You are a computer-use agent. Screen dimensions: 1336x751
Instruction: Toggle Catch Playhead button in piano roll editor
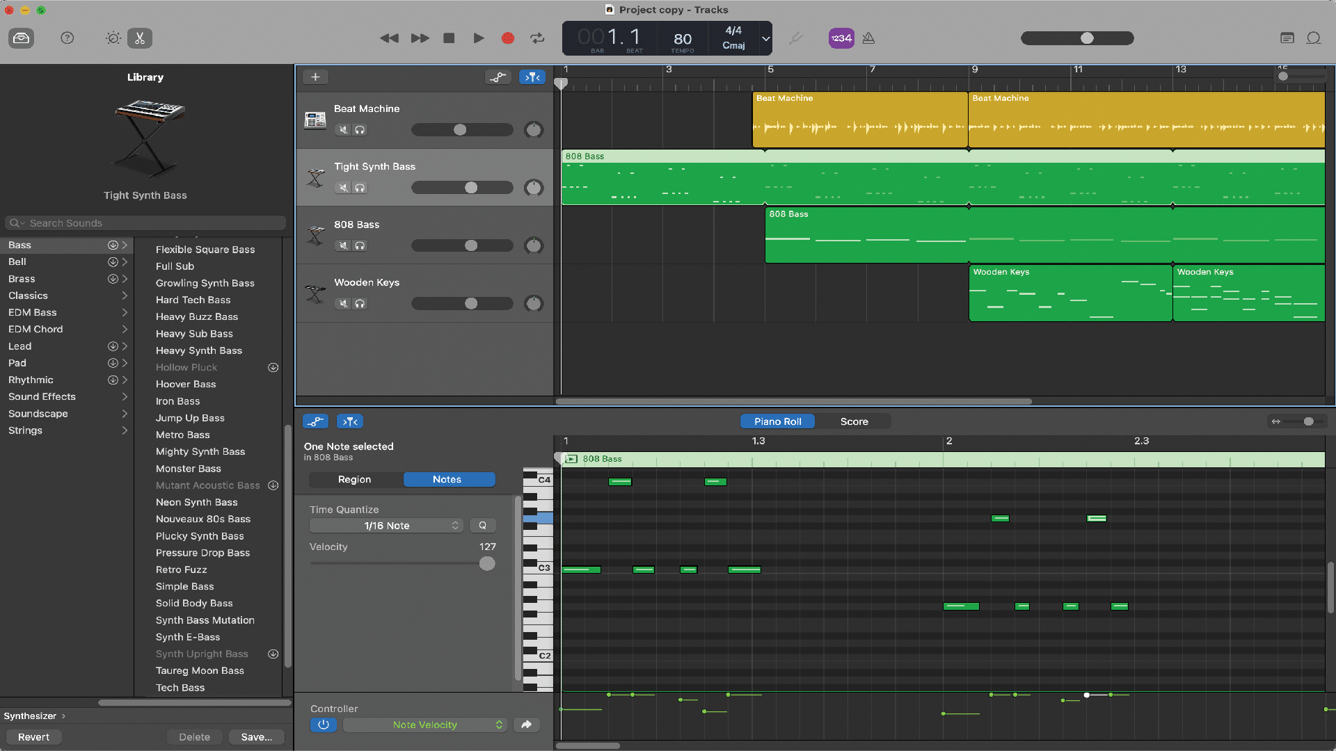point(350,421)
